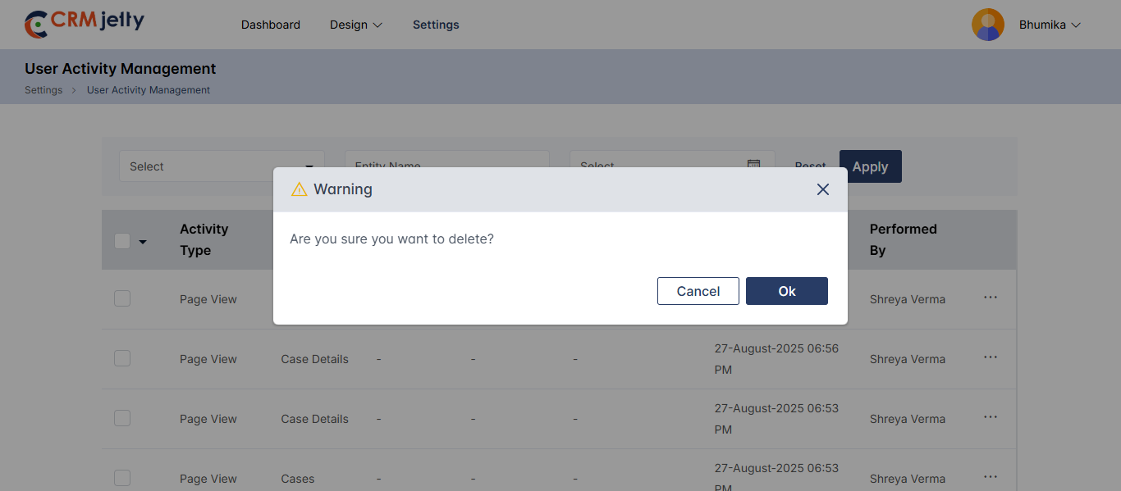1121x491 pixels.
Task: Open row actions for first 06:53 PM Case Details row
Action: point(991,417)
